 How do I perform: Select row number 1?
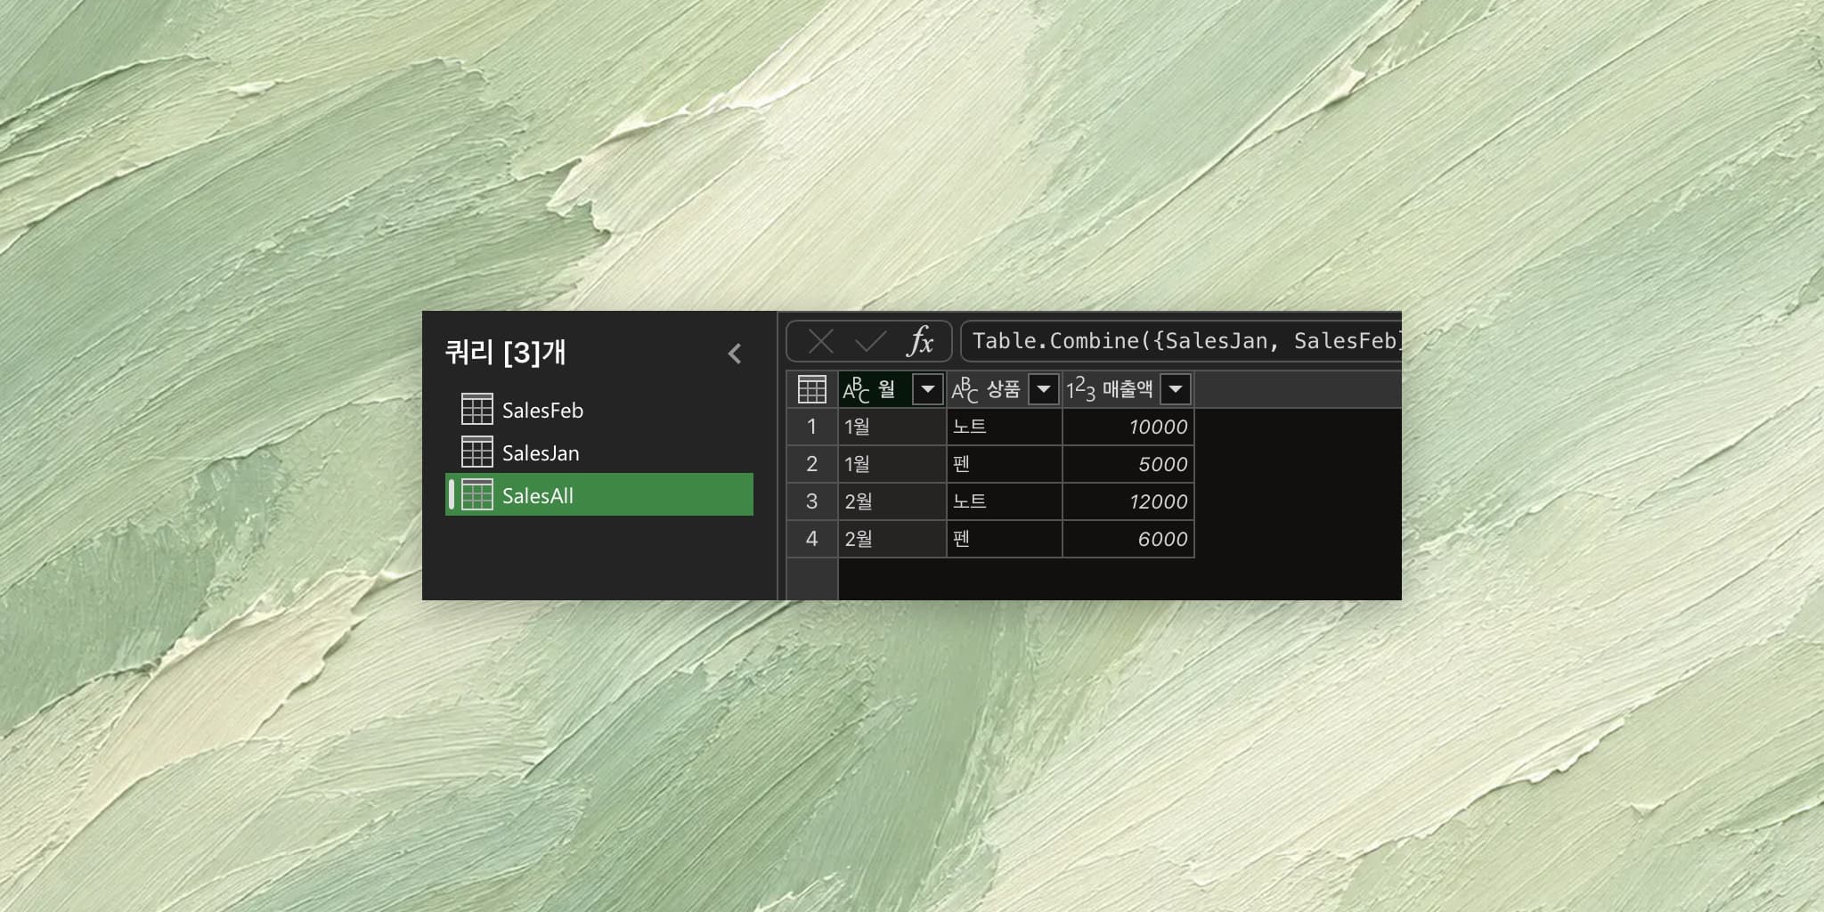tap(811, 427)
